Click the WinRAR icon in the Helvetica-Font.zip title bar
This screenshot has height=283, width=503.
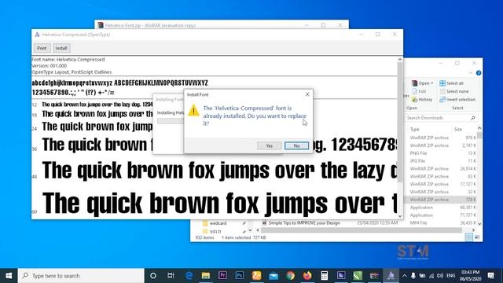point(101,25)
